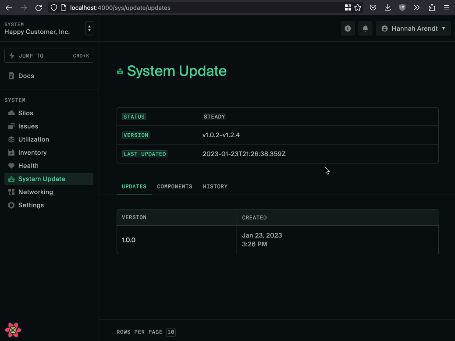The width and height of the screenshot is (455, 341).
Task: Click the STEADY status badge
Action: 214,117
